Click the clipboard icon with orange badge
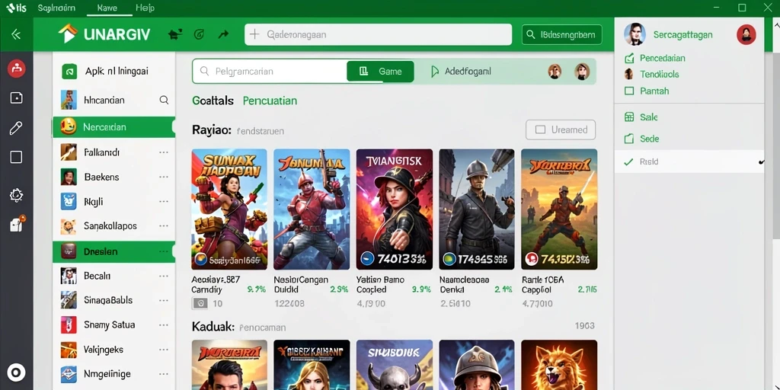 17,224
